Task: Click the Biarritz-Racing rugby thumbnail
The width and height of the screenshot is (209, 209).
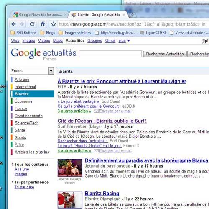Action: [70, 200]
